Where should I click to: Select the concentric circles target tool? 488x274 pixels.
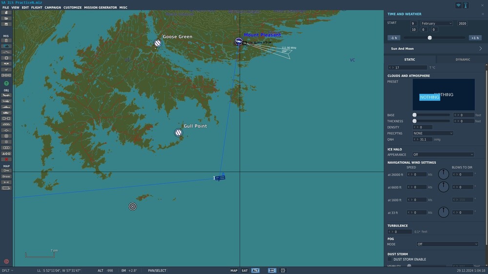coord(6,136)
